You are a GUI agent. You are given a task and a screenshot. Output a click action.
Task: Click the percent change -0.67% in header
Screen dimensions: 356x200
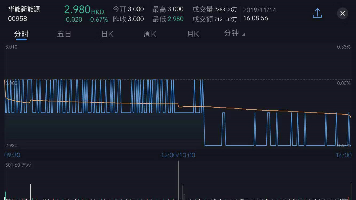98,19
